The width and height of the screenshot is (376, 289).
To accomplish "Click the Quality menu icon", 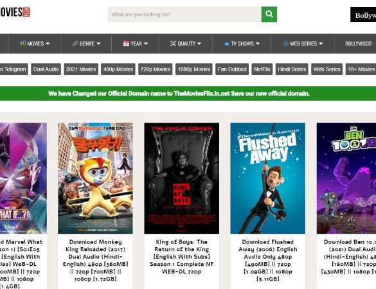I will [173, 44].
